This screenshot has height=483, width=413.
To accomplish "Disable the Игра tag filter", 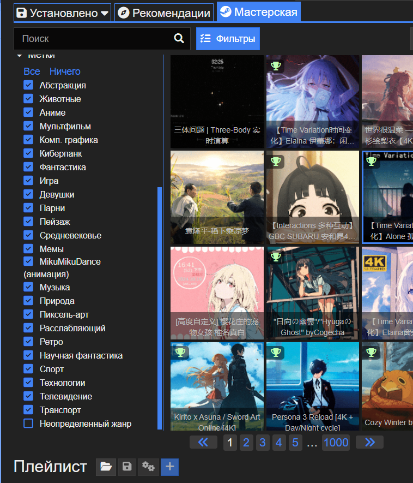I will 28,181.
